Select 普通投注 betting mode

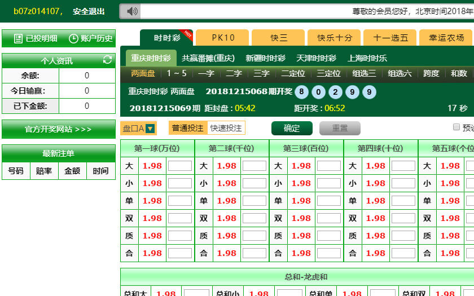(x=188, y=128)
